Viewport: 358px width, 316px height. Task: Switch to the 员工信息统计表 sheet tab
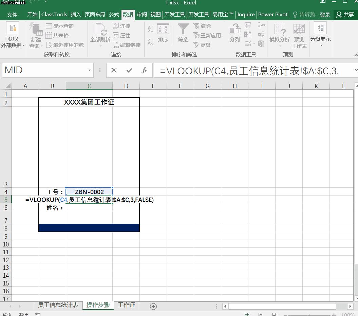58,305
